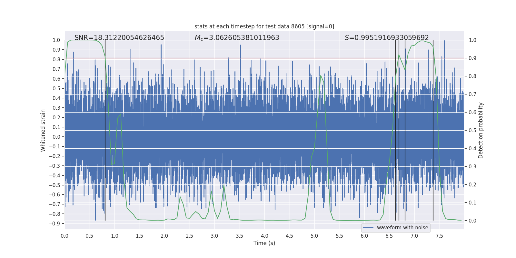Select the 1.0 tick on the Time axis
The width and height of the screenshot is (516, 258).
coord(114,236)
